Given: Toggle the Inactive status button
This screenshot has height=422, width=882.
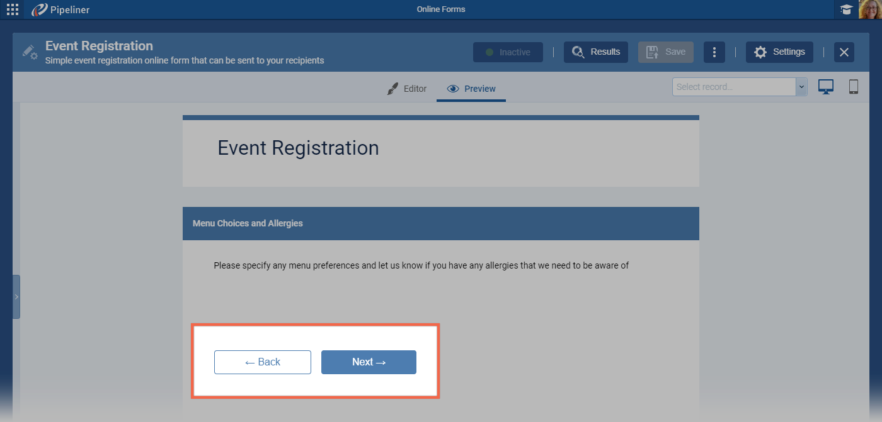Looking at the screenshot, I should point(508,52).
